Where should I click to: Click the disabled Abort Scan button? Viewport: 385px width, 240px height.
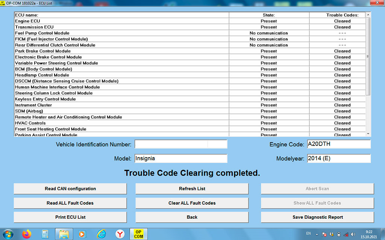click(x=317, y=189)
